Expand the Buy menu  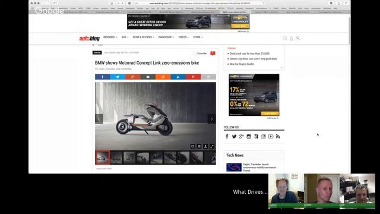tap(125, 37)
